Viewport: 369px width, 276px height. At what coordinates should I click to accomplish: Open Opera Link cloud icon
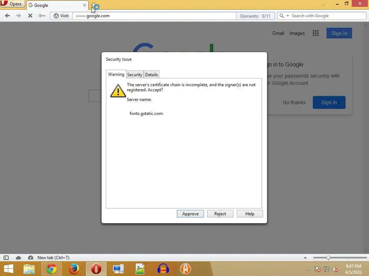click(x=18, y=257)
